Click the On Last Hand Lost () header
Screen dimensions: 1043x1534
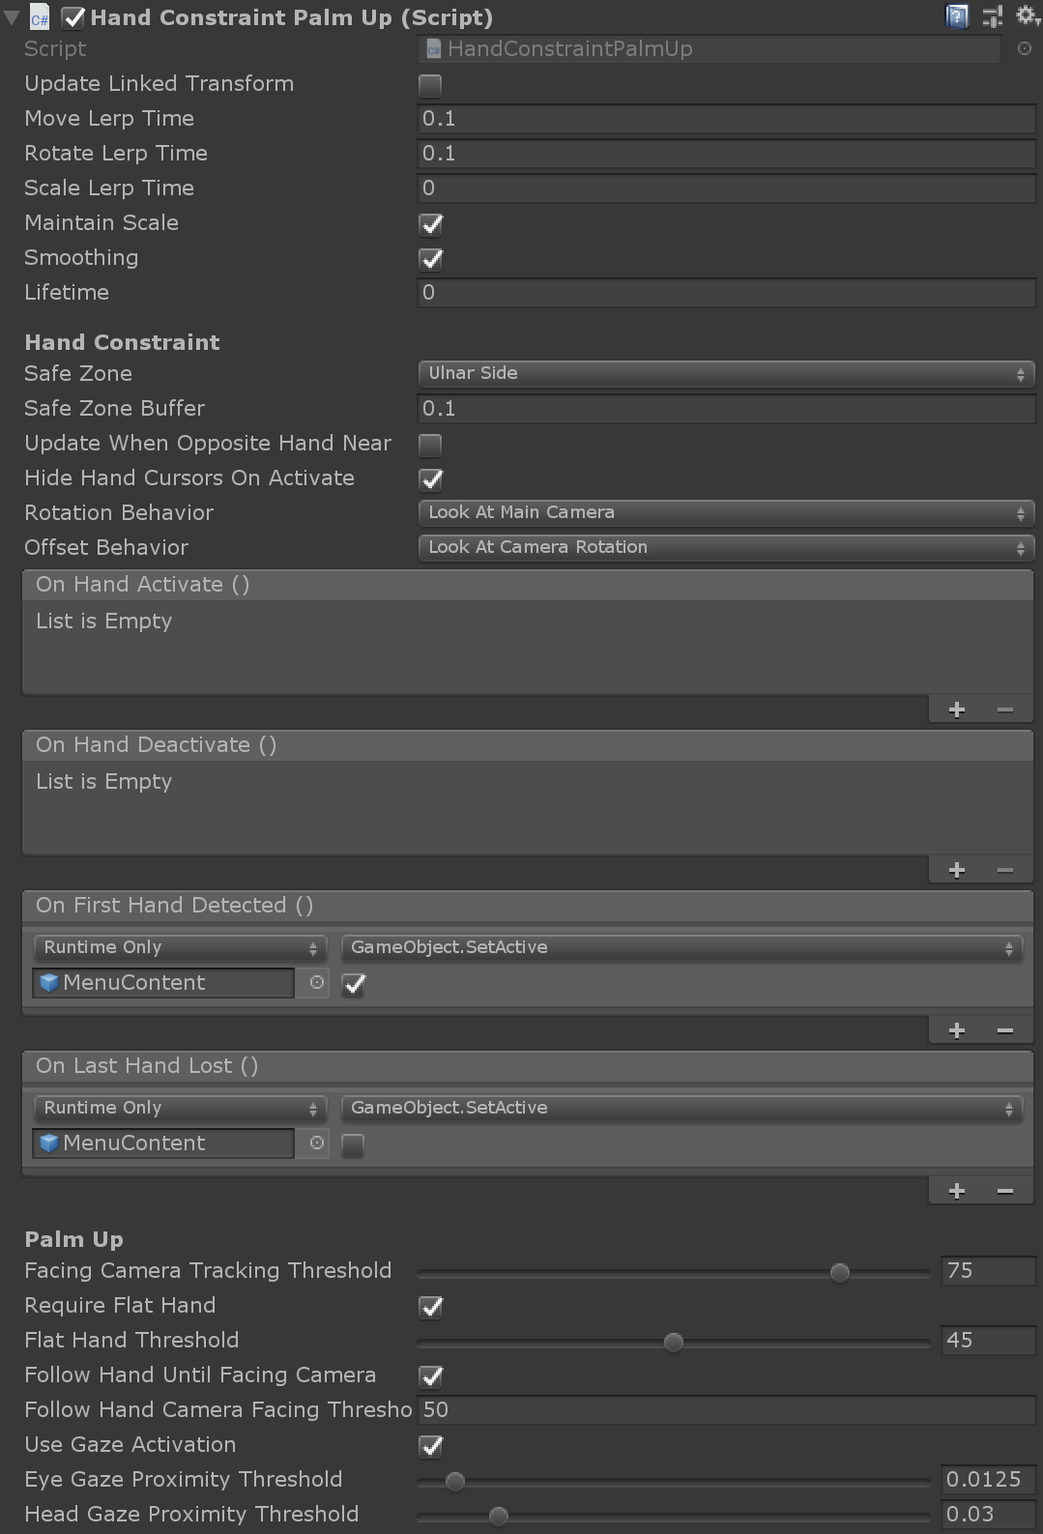[x=527, y=1066]
